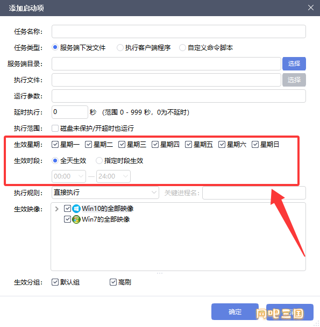The width and height of the screenshot is (320, 327).
Task: Uncheck 星期日 checkbox
Action: click(x=255, y=144)
